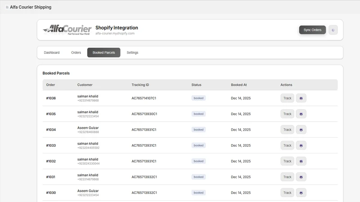Click the print icon for order #1031

[x=301, y=177]
